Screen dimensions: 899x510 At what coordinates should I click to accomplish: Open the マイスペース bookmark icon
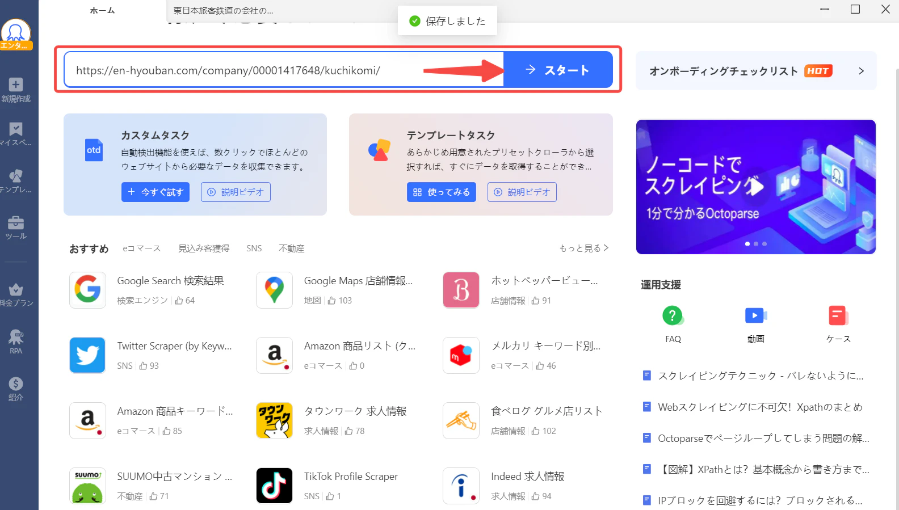16,129
